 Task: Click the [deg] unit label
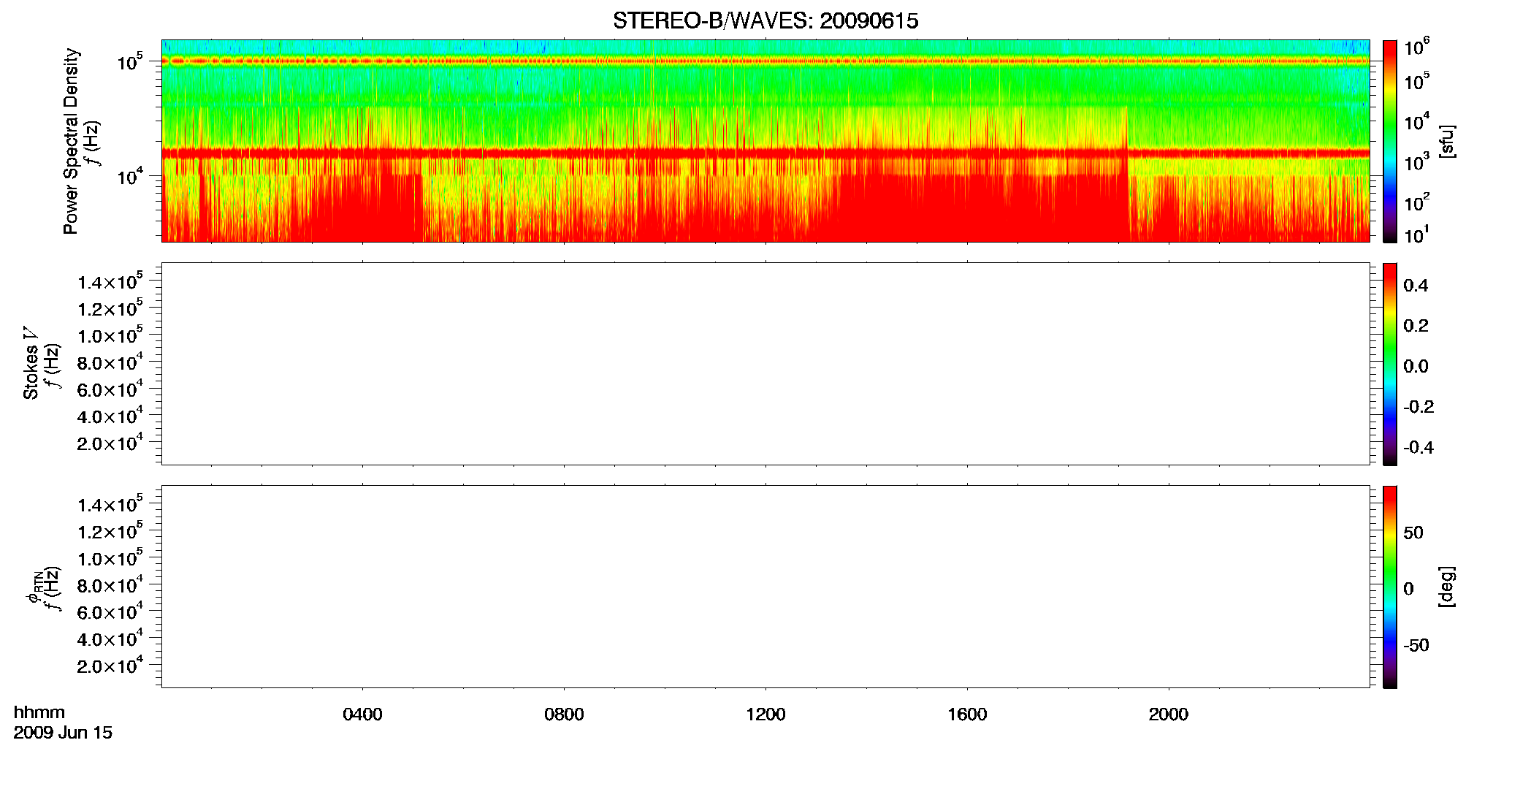[1447, 587]
